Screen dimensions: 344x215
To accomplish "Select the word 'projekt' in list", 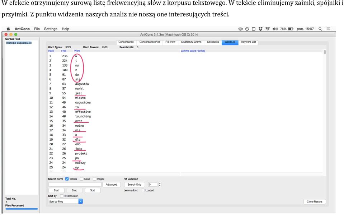I will click(x=81, y=153).
